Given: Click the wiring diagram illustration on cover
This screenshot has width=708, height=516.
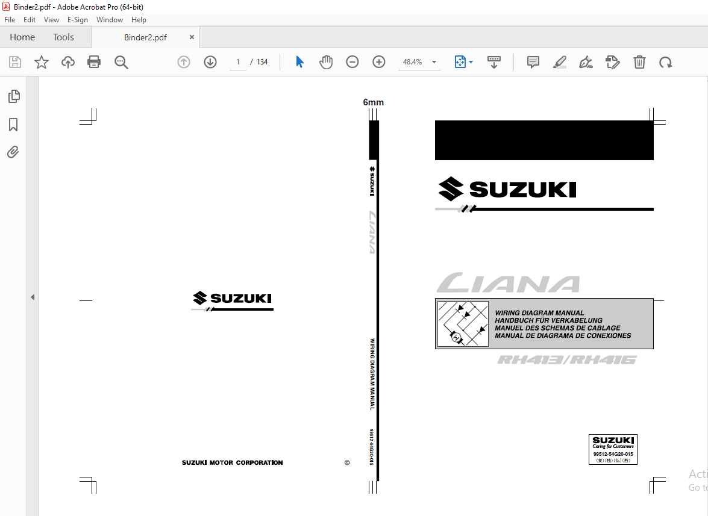Looking at the screenshot, I should (463, 323).
